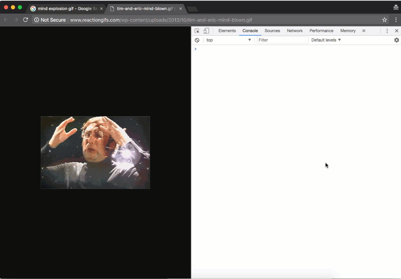Open the DevTools customize menu (three dots)

click(x=387, y=31)
